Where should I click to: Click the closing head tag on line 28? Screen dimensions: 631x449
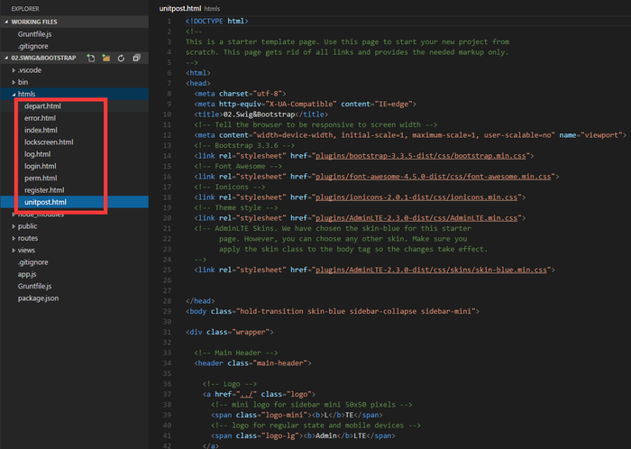[x=200, y=301]
